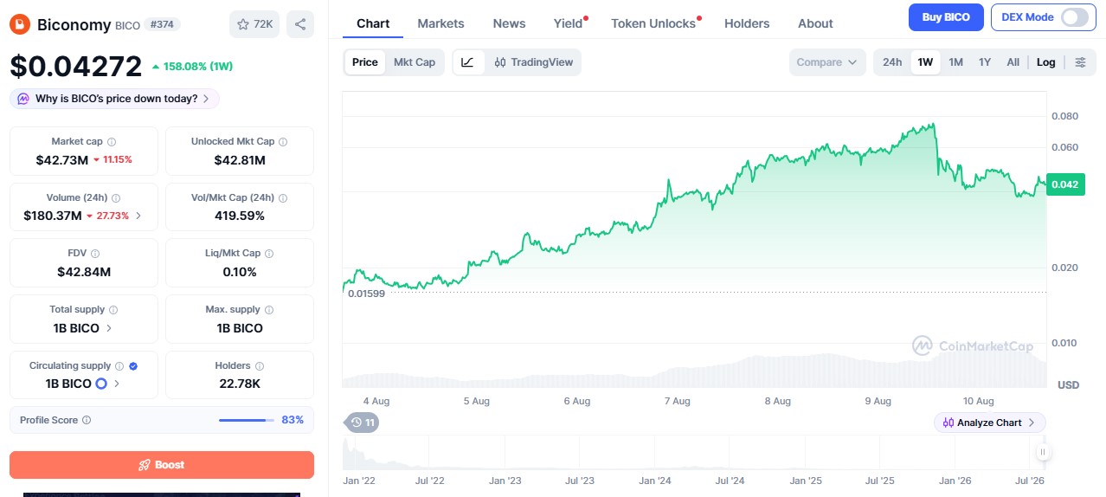Click the Biconomy orange logo icon
1106x497 pixels.
pos(20,24)
